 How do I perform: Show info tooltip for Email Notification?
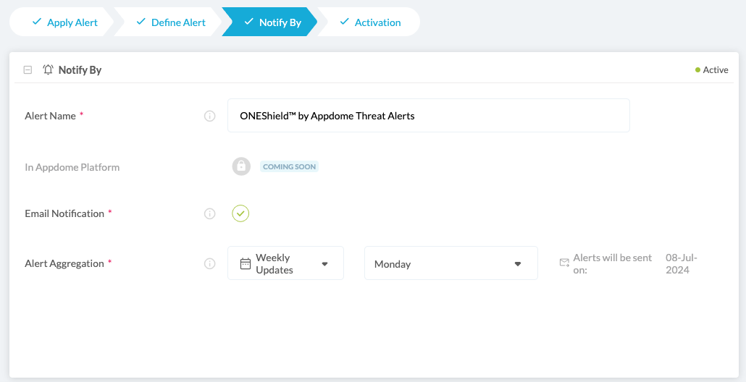(210, 213)
